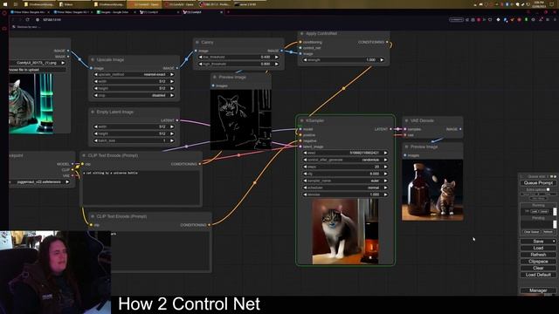559x314 pixels.
Task: Click the Queue Prompt button
Action: [538, 182]
